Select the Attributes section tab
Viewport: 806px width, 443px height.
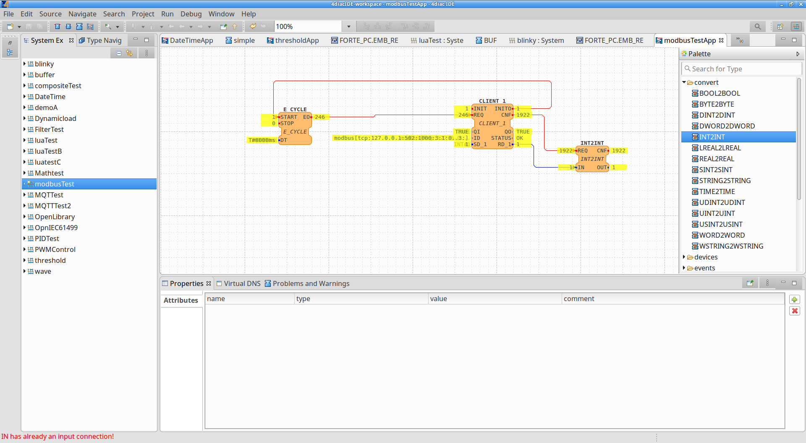tap(181, 300)
